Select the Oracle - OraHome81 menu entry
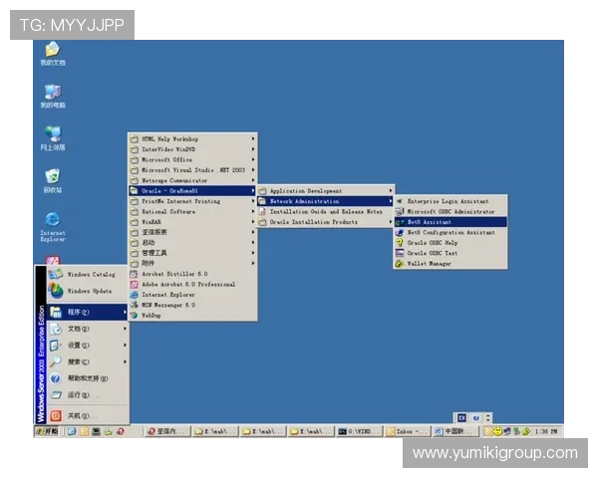 tap(193, 190)
